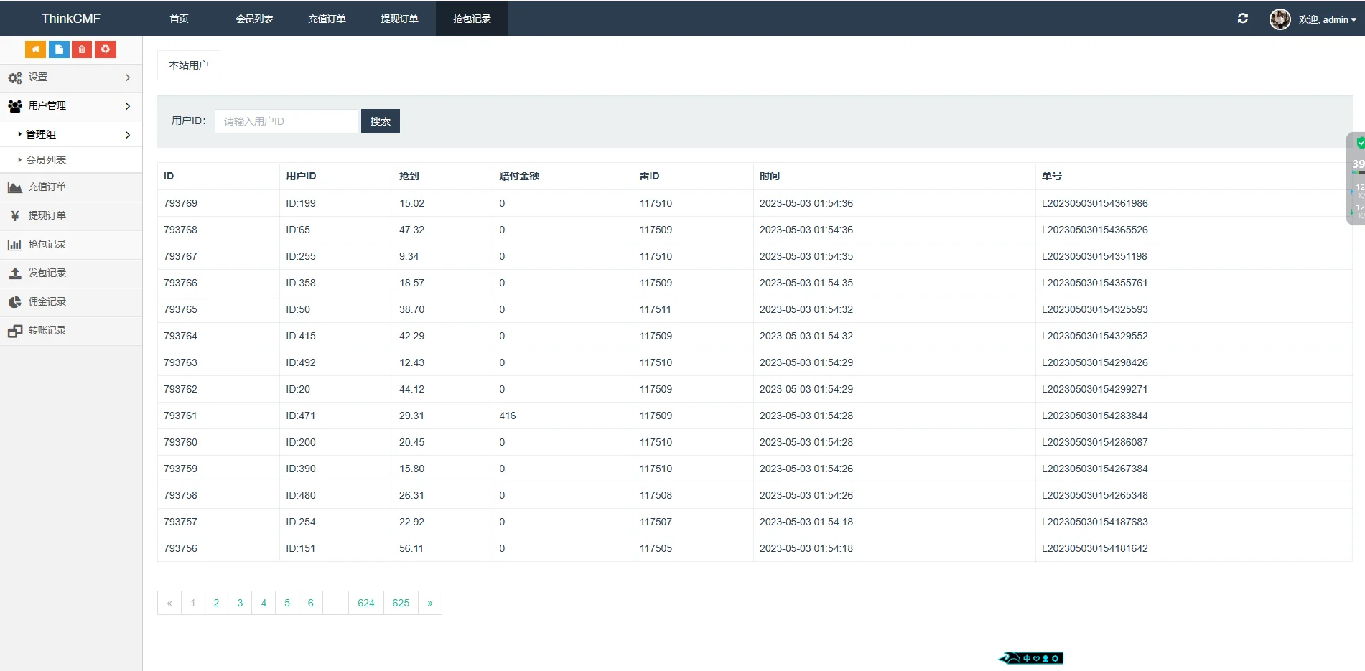Open 佣金记录 in the sidebar
Screen dimensions: 1365x671
click(47, 302)
